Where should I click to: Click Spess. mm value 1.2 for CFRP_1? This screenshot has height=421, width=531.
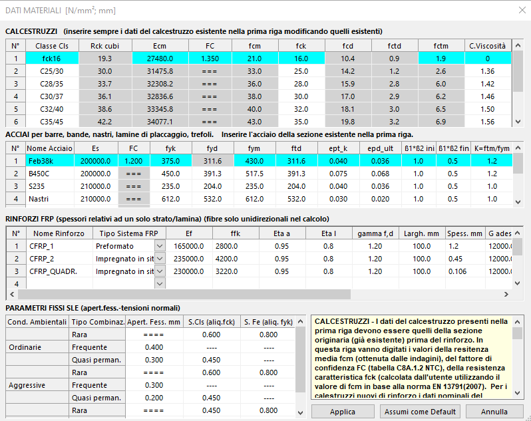click(465, 246)
